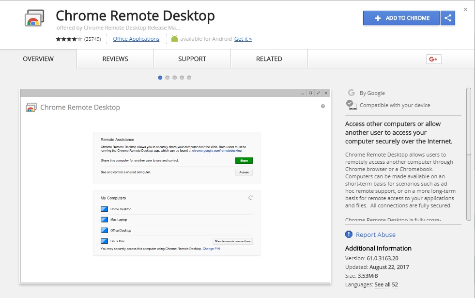Select the first screenshot carousel dot
The height and width of the screenshot is (298, 475).
(160, 78)
